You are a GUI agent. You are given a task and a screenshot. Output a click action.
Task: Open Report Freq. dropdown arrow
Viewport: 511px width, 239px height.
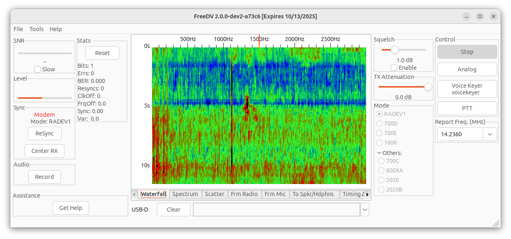point(490,134)
